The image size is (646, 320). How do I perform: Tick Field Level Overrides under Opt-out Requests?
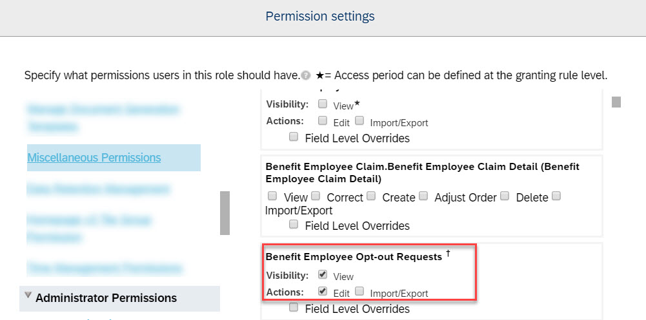click(x=294, y=307)
